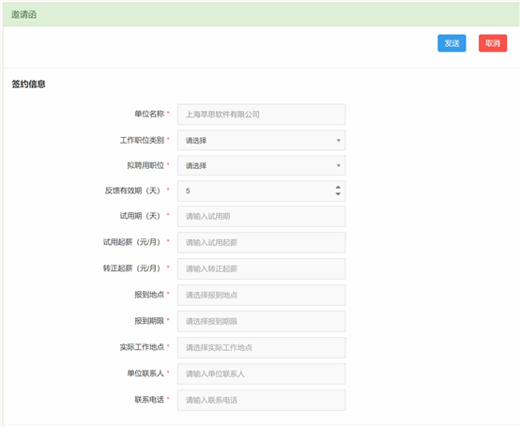
Task: Select the 报到地点 field
Action: pos(261,295)
